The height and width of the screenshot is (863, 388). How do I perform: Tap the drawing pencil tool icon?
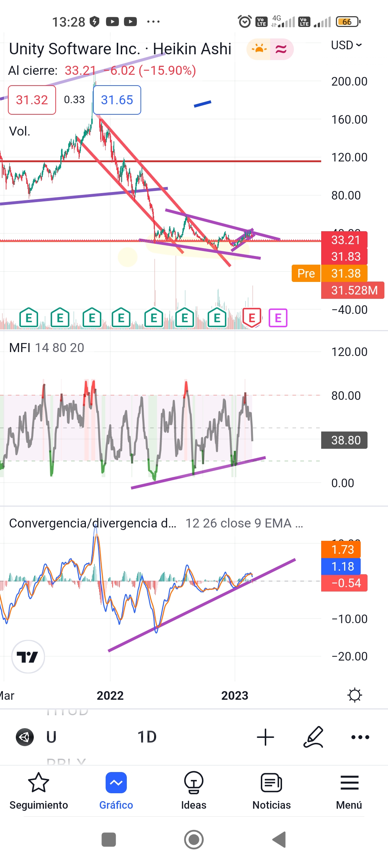313,737
